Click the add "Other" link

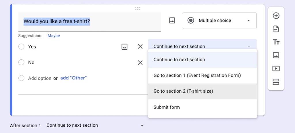73,78
